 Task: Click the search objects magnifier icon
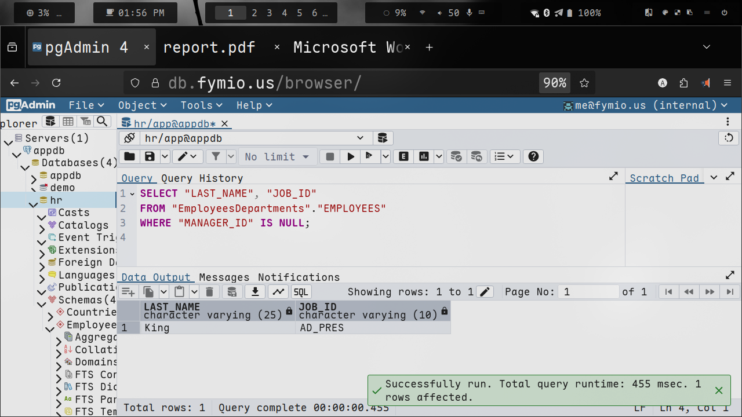tap(102, 122)
